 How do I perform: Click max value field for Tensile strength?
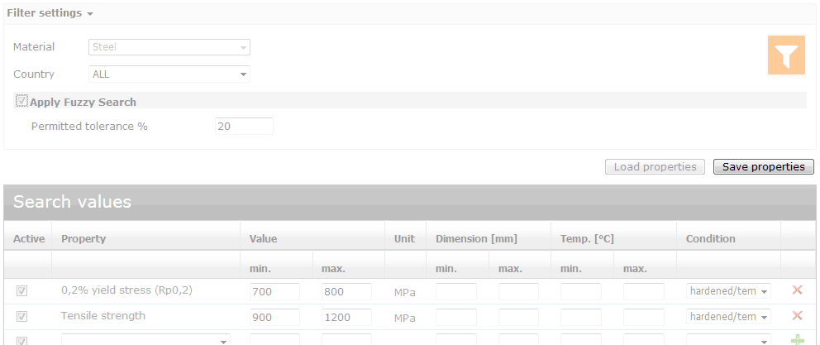[346, 318]
